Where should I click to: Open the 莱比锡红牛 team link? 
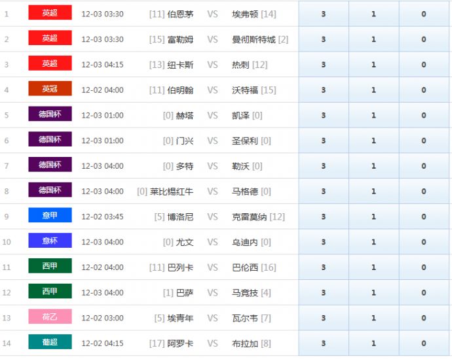click(x=172, y=192)
